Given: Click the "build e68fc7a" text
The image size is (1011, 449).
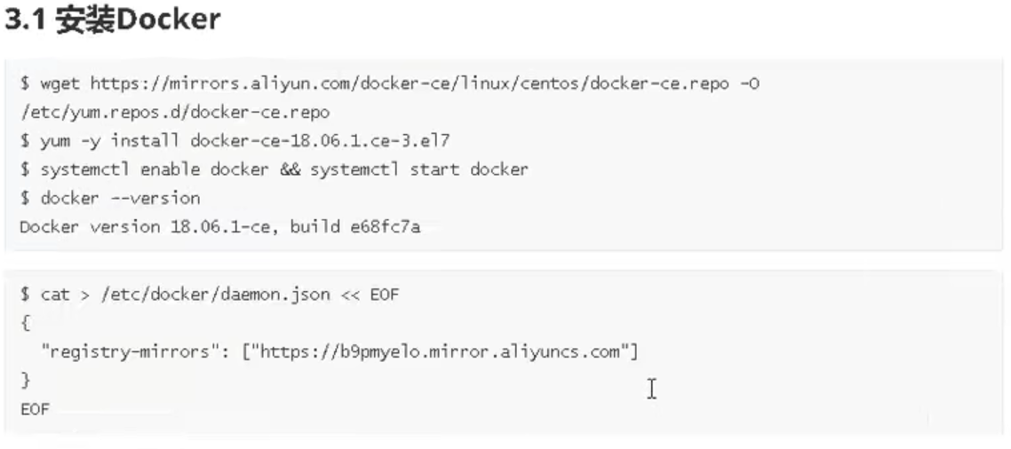Looking at the screenshot, I should coord(354,227).
